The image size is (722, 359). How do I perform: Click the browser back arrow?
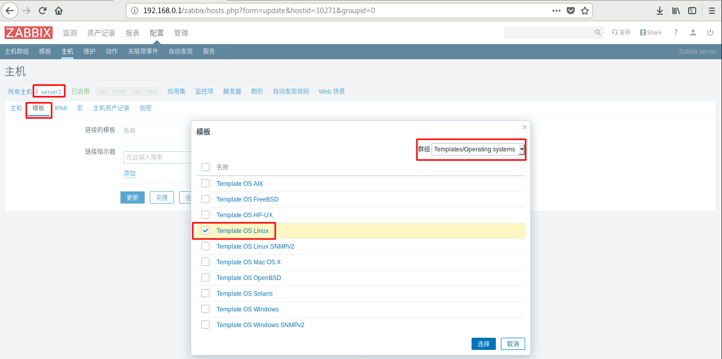(x=10, y=10)
